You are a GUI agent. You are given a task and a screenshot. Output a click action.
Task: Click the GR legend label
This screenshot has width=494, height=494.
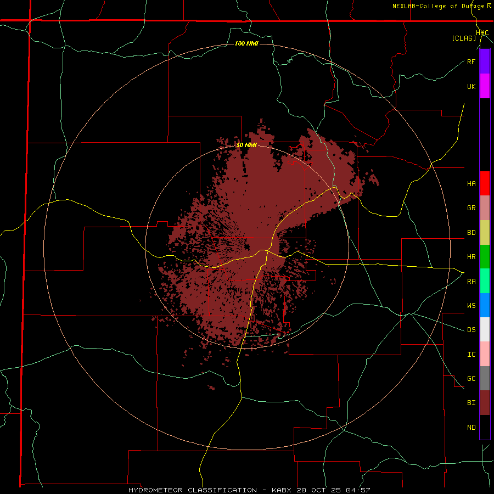tap(471, 208)
